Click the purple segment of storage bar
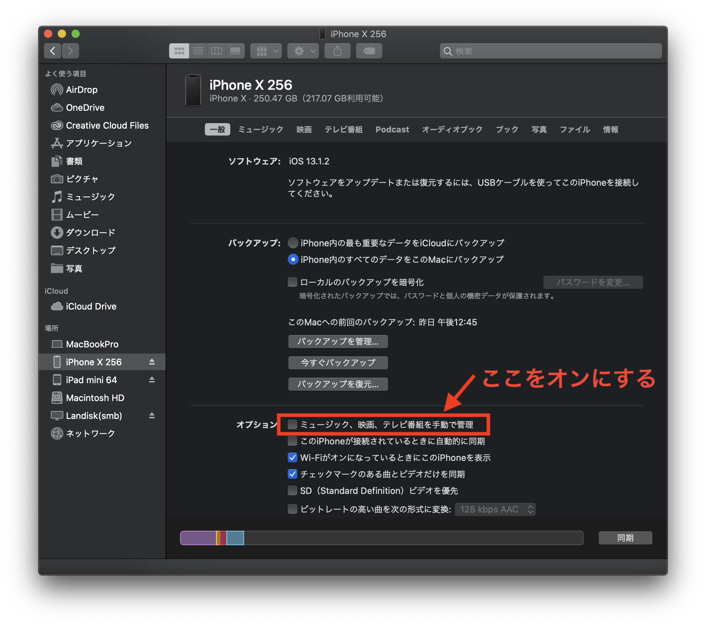The image size is (706, 626). [198, 538]
